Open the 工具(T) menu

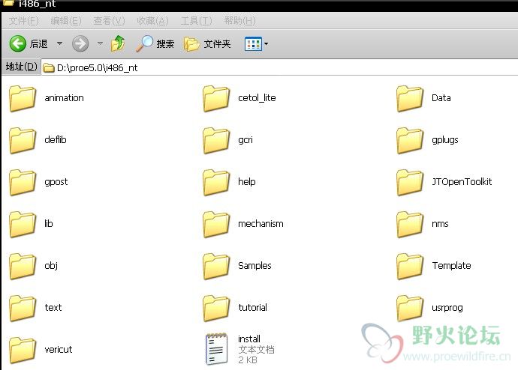tap(196, 21)
